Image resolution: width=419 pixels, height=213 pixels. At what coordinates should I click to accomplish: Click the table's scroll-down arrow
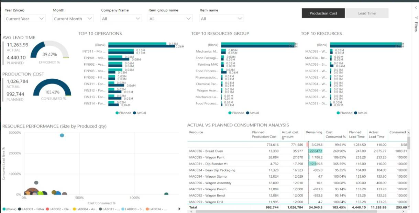click(408, 206)
